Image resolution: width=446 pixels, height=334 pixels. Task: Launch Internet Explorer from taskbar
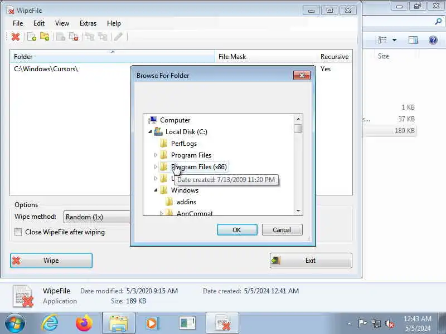click(x=50, y=323)
